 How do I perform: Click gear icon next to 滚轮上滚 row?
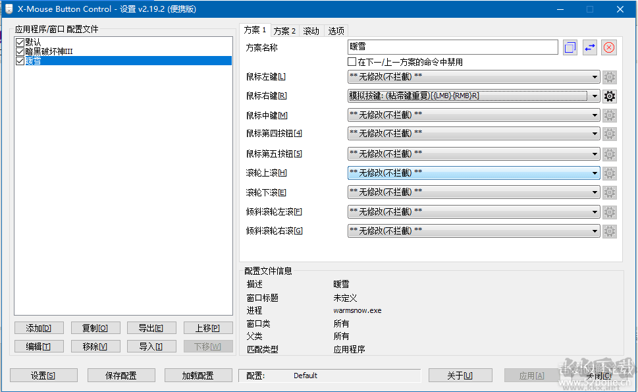[x=609, y=173]
